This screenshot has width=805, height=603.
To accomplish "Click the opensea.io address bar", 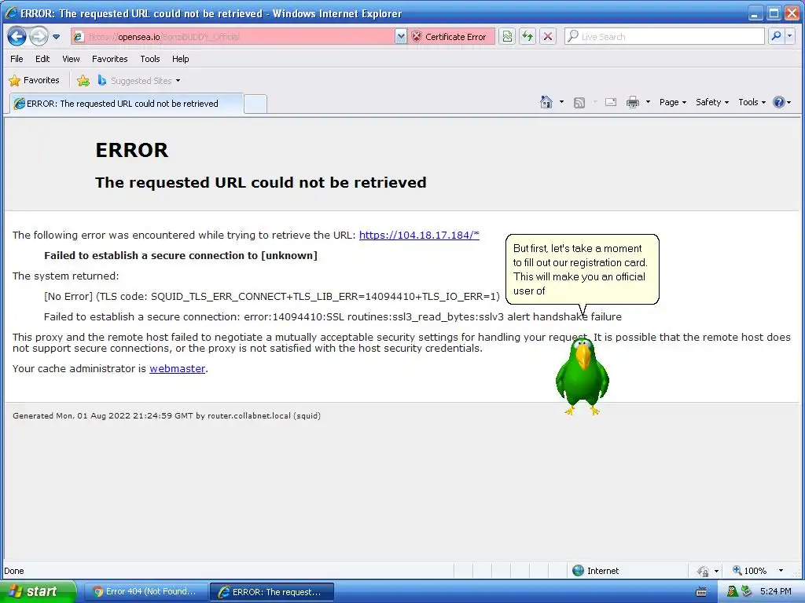I will 233,36.
